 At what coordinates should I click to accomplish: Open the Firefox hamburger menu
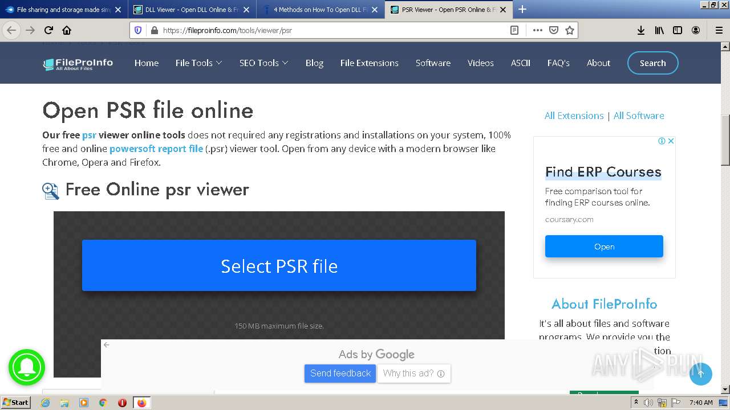pyautogui.click(x=719, y=30)
